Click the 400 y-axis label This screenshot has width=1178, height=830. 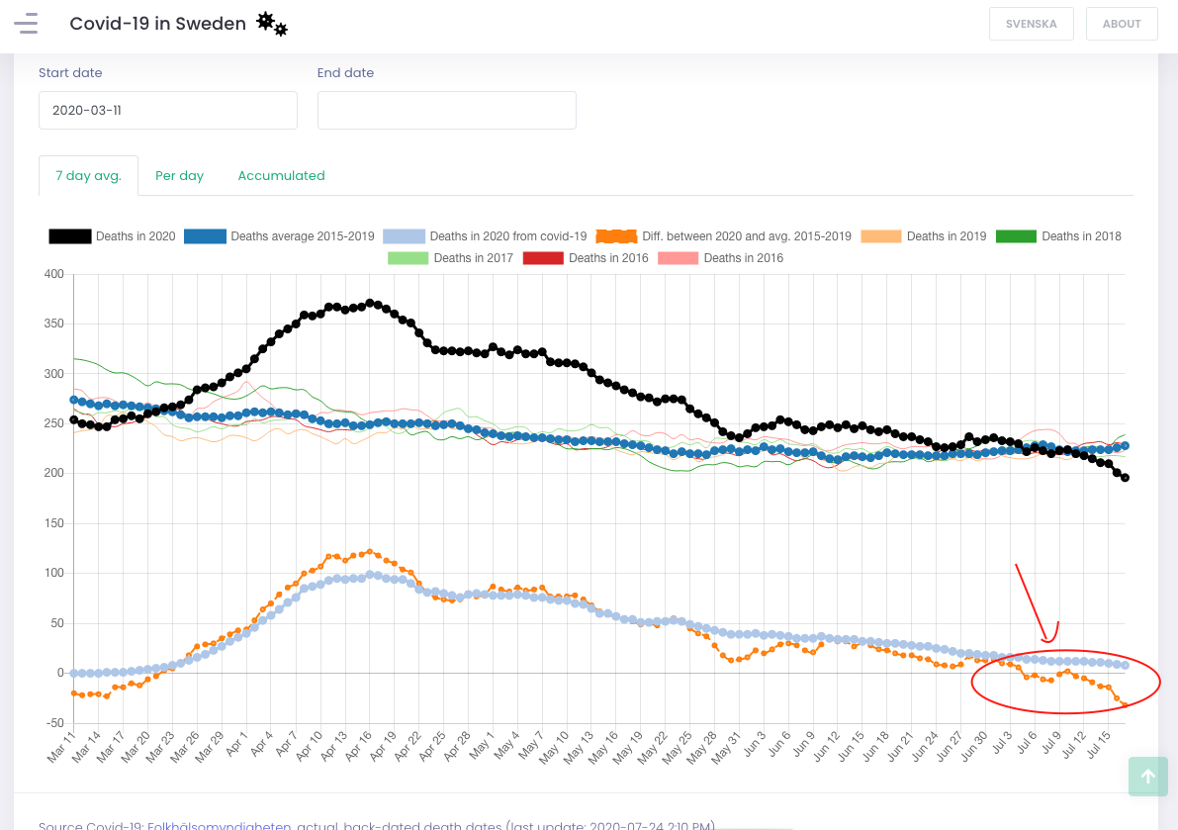[54, 274]
